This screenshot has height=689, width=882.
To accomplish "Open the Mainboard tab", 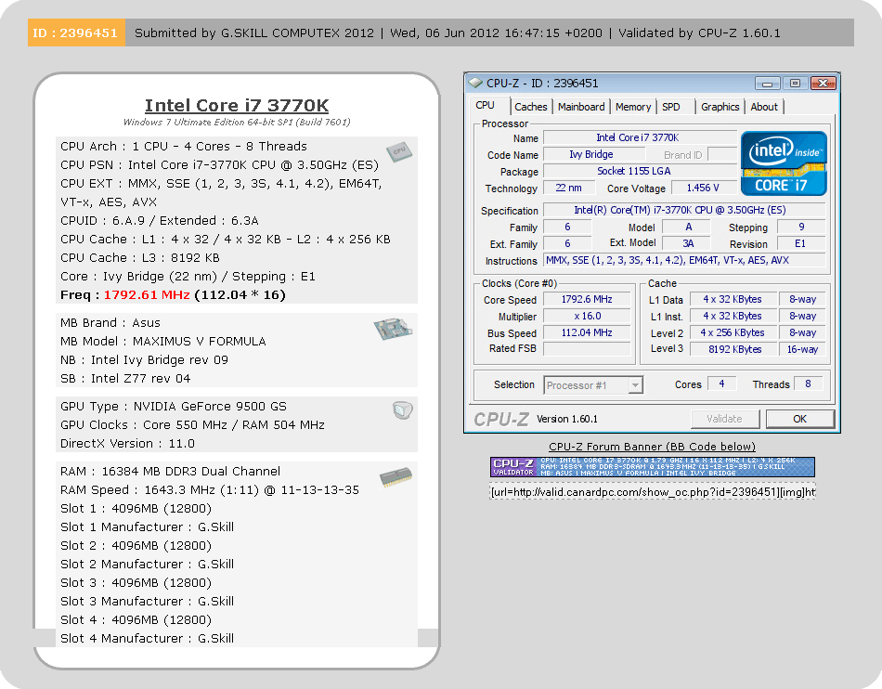I will pyautogui.click(x=581, y=107).
